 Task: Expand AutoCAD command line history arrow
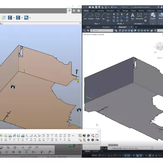[152, 148]
